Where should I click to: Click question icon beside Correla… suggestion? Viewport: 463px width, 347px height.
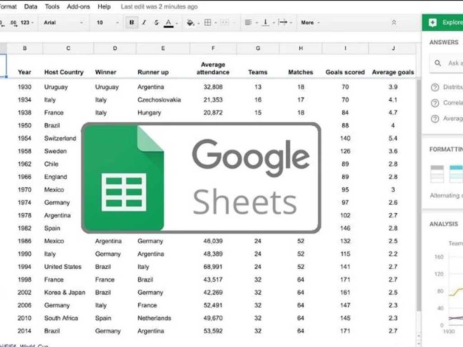435,103
